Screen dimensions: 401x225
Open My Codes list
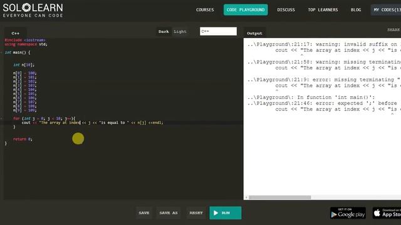tap(386, 10)
